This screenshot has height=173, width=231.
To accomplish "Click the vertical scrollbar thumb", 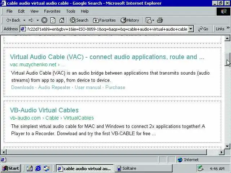I will [x=227, y=59].
